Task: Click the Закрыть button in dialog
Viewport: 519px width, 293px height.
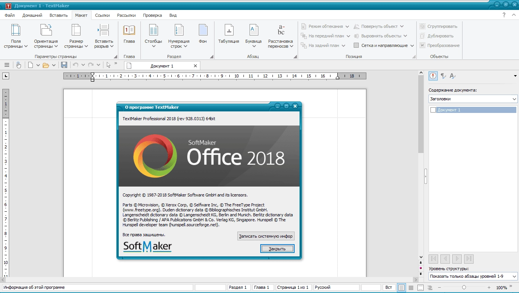Action: point(277,249)
